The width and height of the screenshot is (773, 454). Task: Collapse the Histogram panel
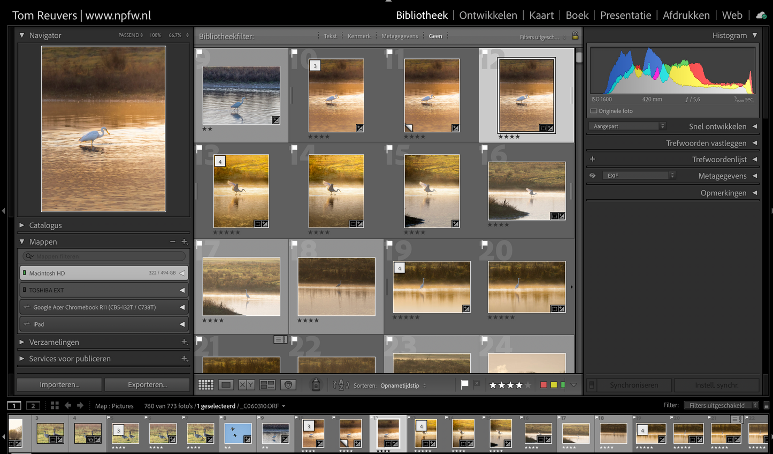click(755, 35)
